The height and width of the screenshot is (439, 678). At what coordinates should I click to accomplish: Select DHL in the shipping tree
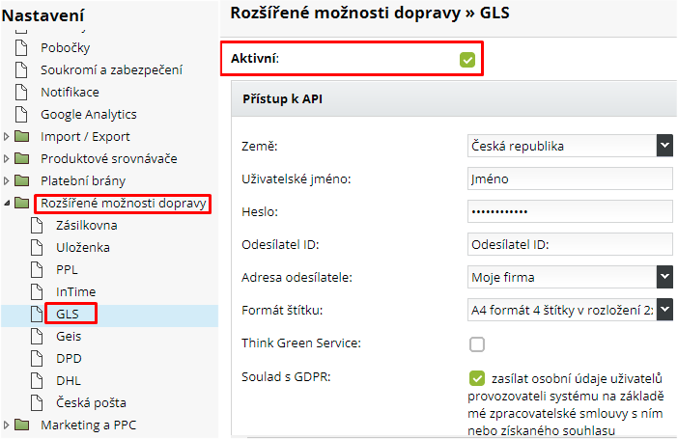[70, 380]
